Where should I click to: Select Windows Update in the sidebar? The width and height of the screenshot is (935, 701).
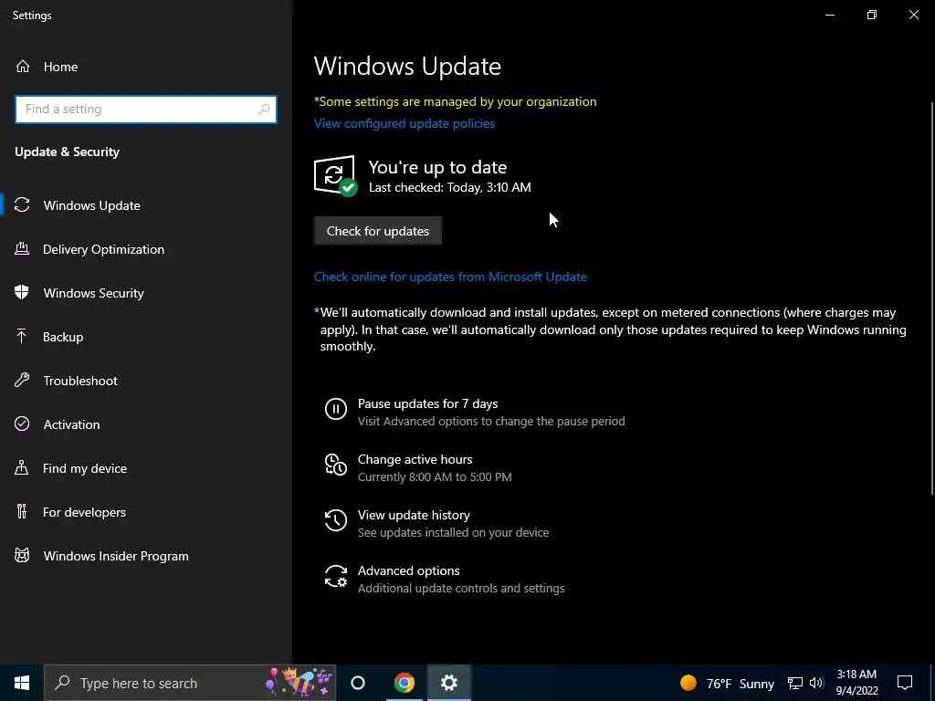(146, 205)
